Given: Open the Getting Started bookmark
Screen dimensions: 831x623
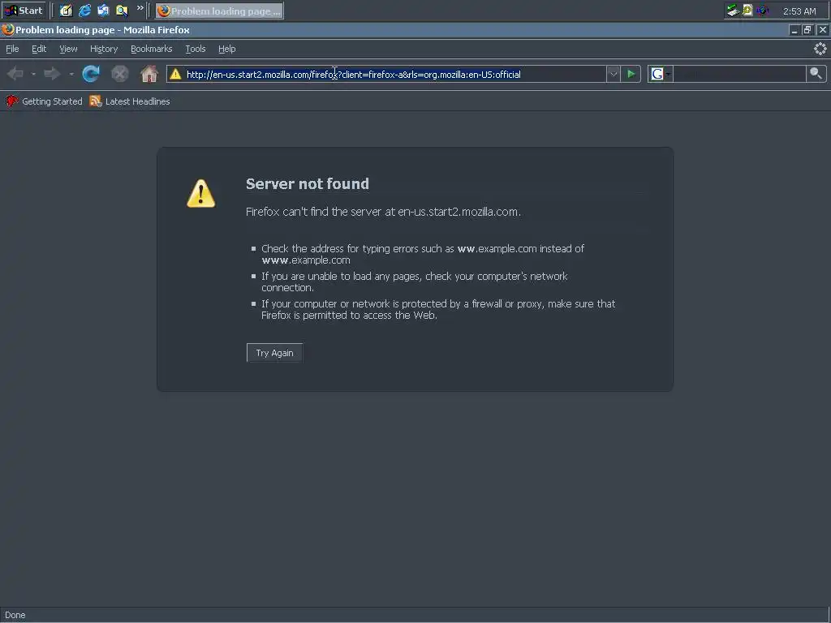Looking at the screenshot, I should coord(45,101).
